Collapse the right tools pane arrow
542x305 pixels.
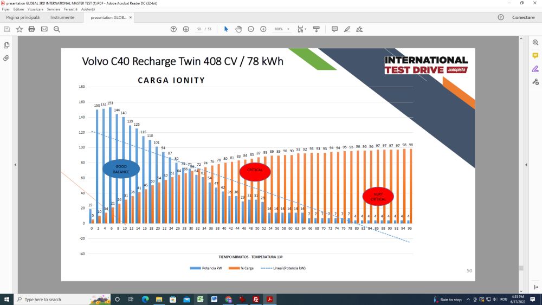click(x=526, y=165)
